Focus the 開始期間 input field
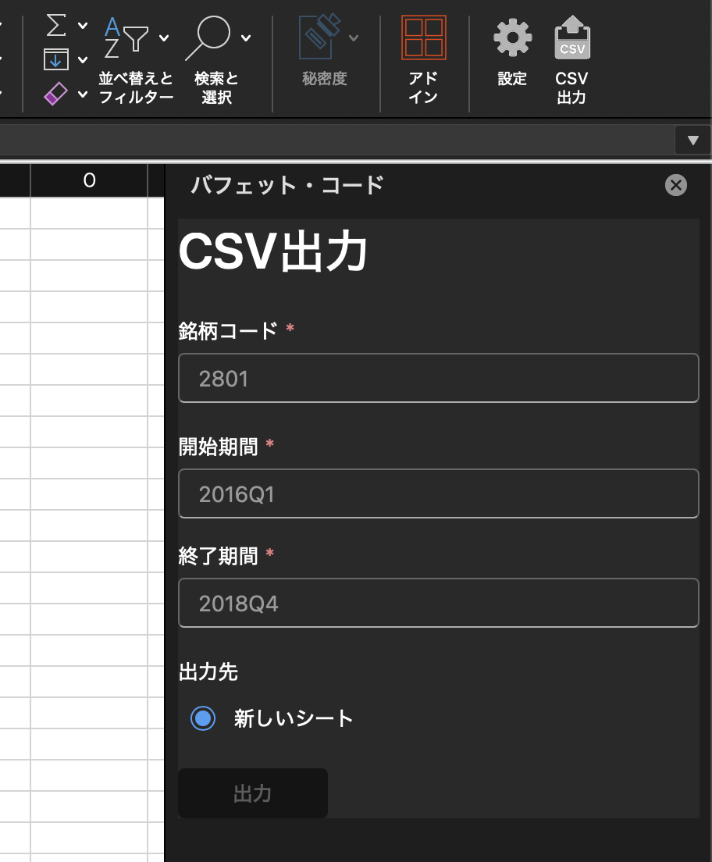The width and height of the screenshot is (712, 862). point(438,493)
